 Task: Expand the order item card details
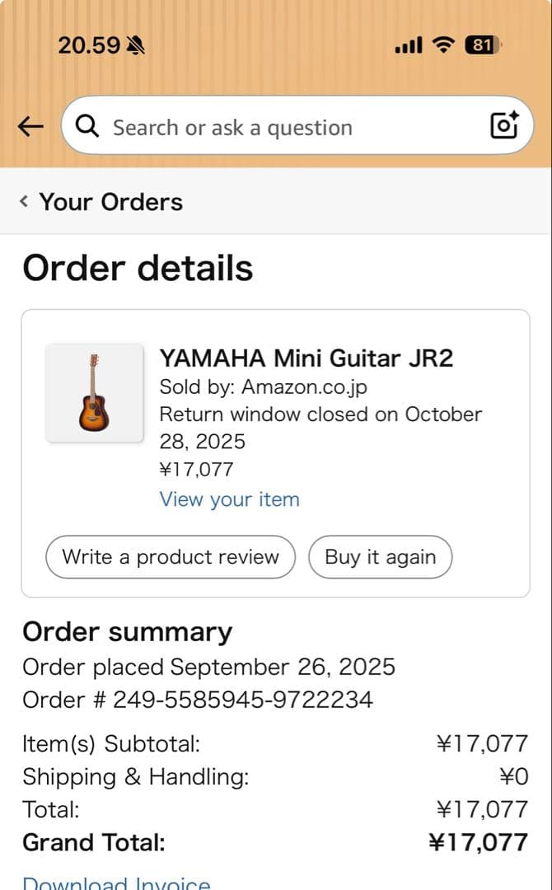276,452
